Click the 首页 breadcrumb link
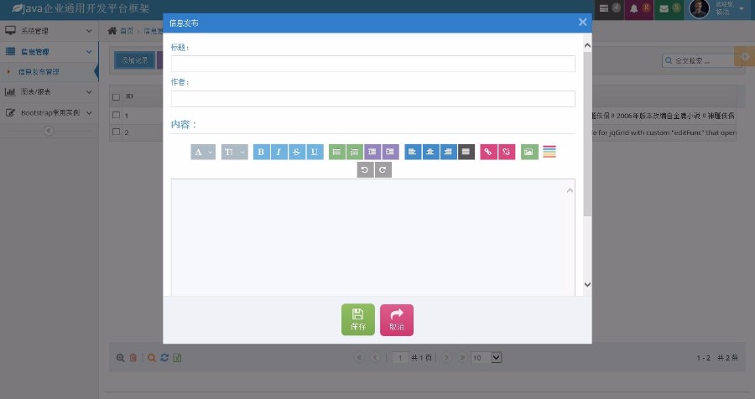755x399 pixels. tap(127, 31)
